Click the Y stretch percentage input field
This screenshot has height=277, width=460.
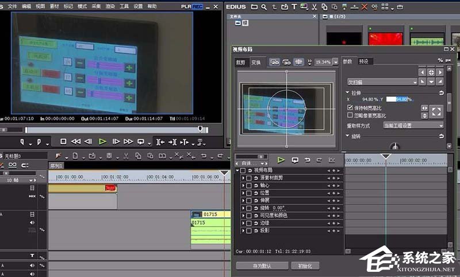(x=398, y=99)
